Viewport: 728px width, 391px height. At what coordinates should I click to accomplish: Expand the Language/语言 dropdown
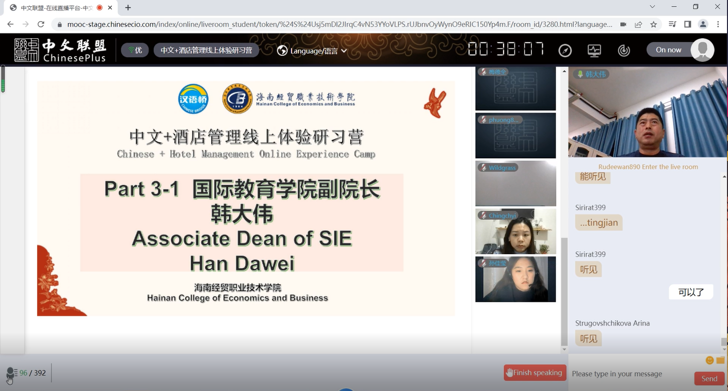pyautogui.click(x=312, y=51)
